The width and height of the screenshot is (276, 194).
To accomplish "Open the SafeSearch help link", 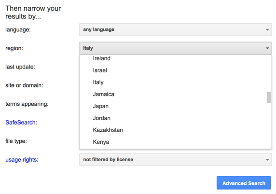I will (20, 123).
